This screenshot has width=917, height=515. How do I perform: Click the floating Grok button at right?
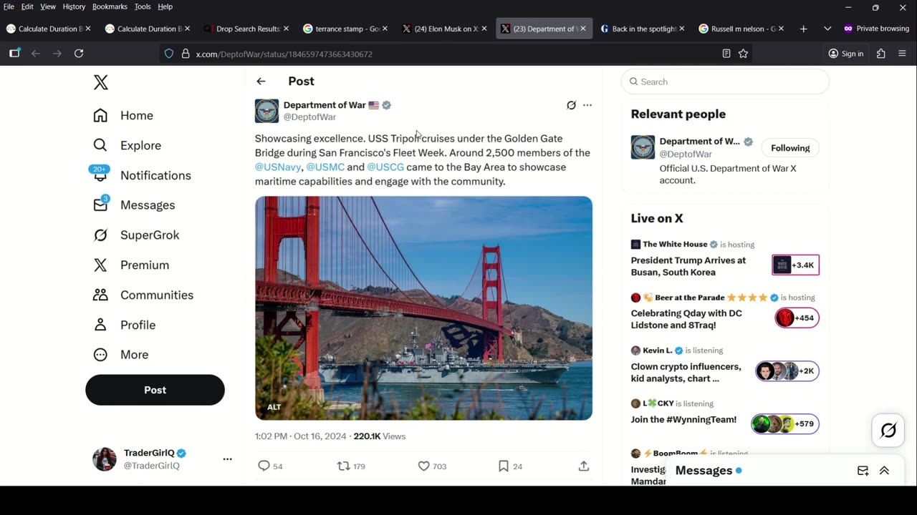[888, 431]
